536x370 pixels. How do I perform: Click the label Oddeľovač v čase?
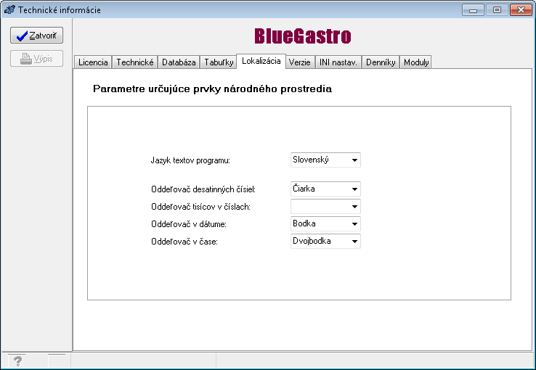click(184, 242)
